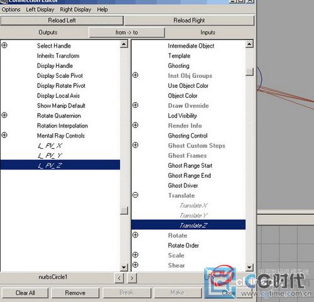The width and height of the screenshot is (314, 302).
Task: Expand the Shear input attribute
Action: tap(136, 265)
